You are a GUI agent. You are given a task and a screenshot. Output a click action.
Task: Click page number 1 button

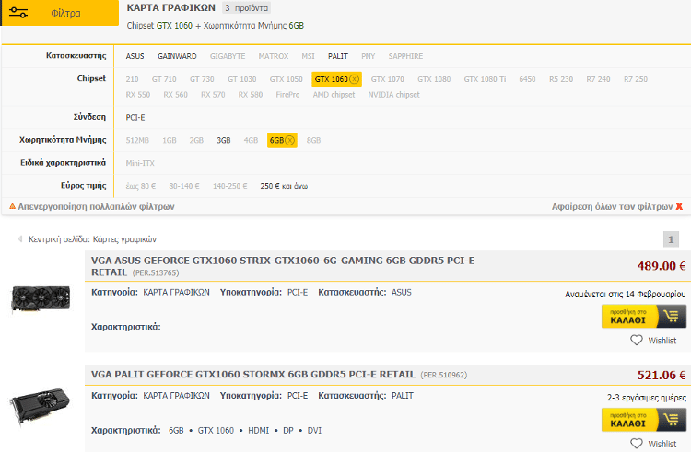[671, 239]
